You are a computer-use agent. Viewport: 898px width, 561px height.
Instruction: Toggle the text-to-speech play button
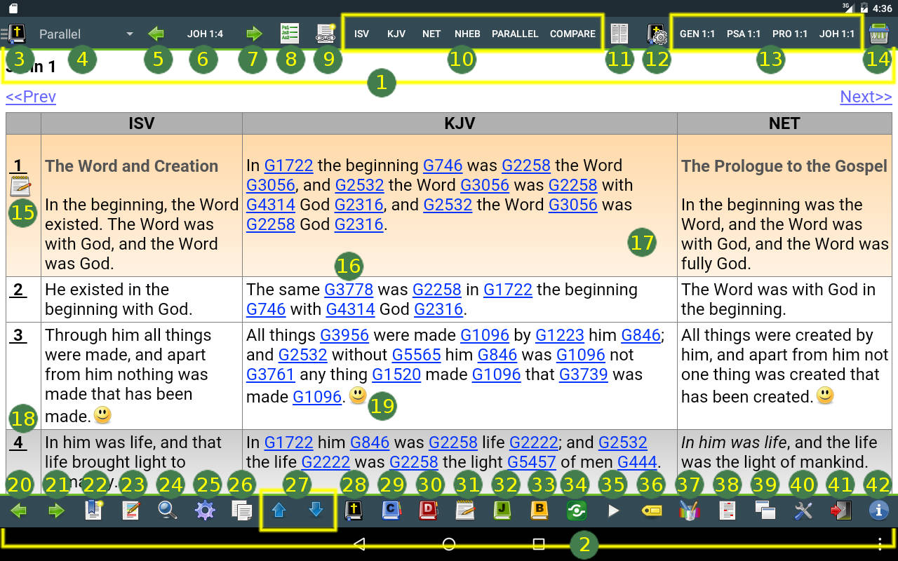point(614,511)
